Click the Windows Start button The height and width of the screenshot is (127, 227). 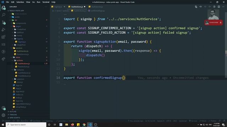(3, 125)
